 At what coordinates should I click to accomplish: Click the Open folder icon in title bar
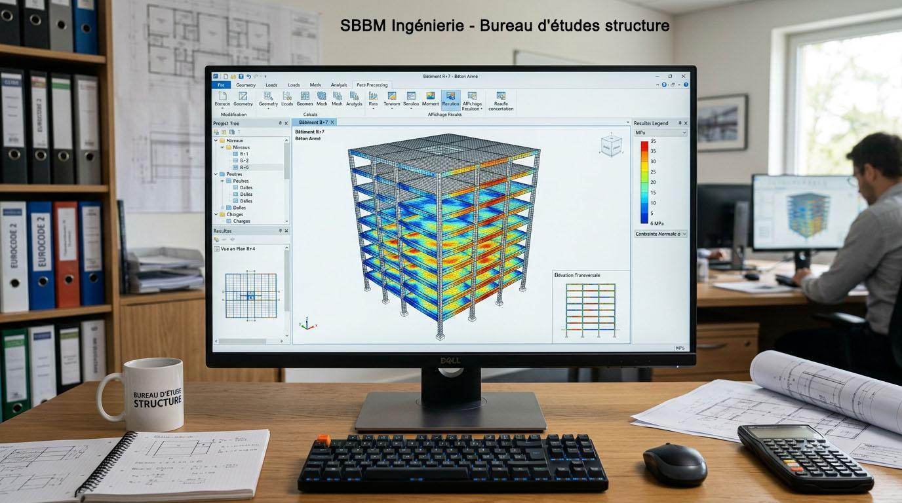(x=233, y=76)
